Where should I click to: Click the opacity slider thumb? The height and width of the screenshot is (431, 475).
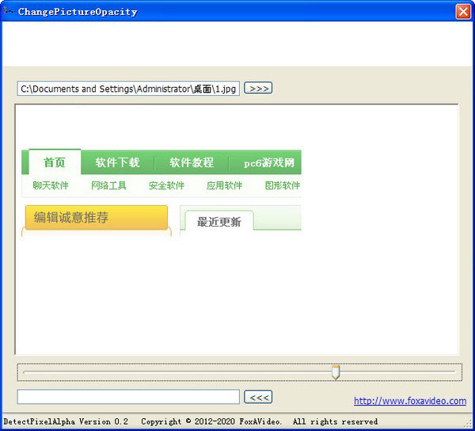(336, 372)
